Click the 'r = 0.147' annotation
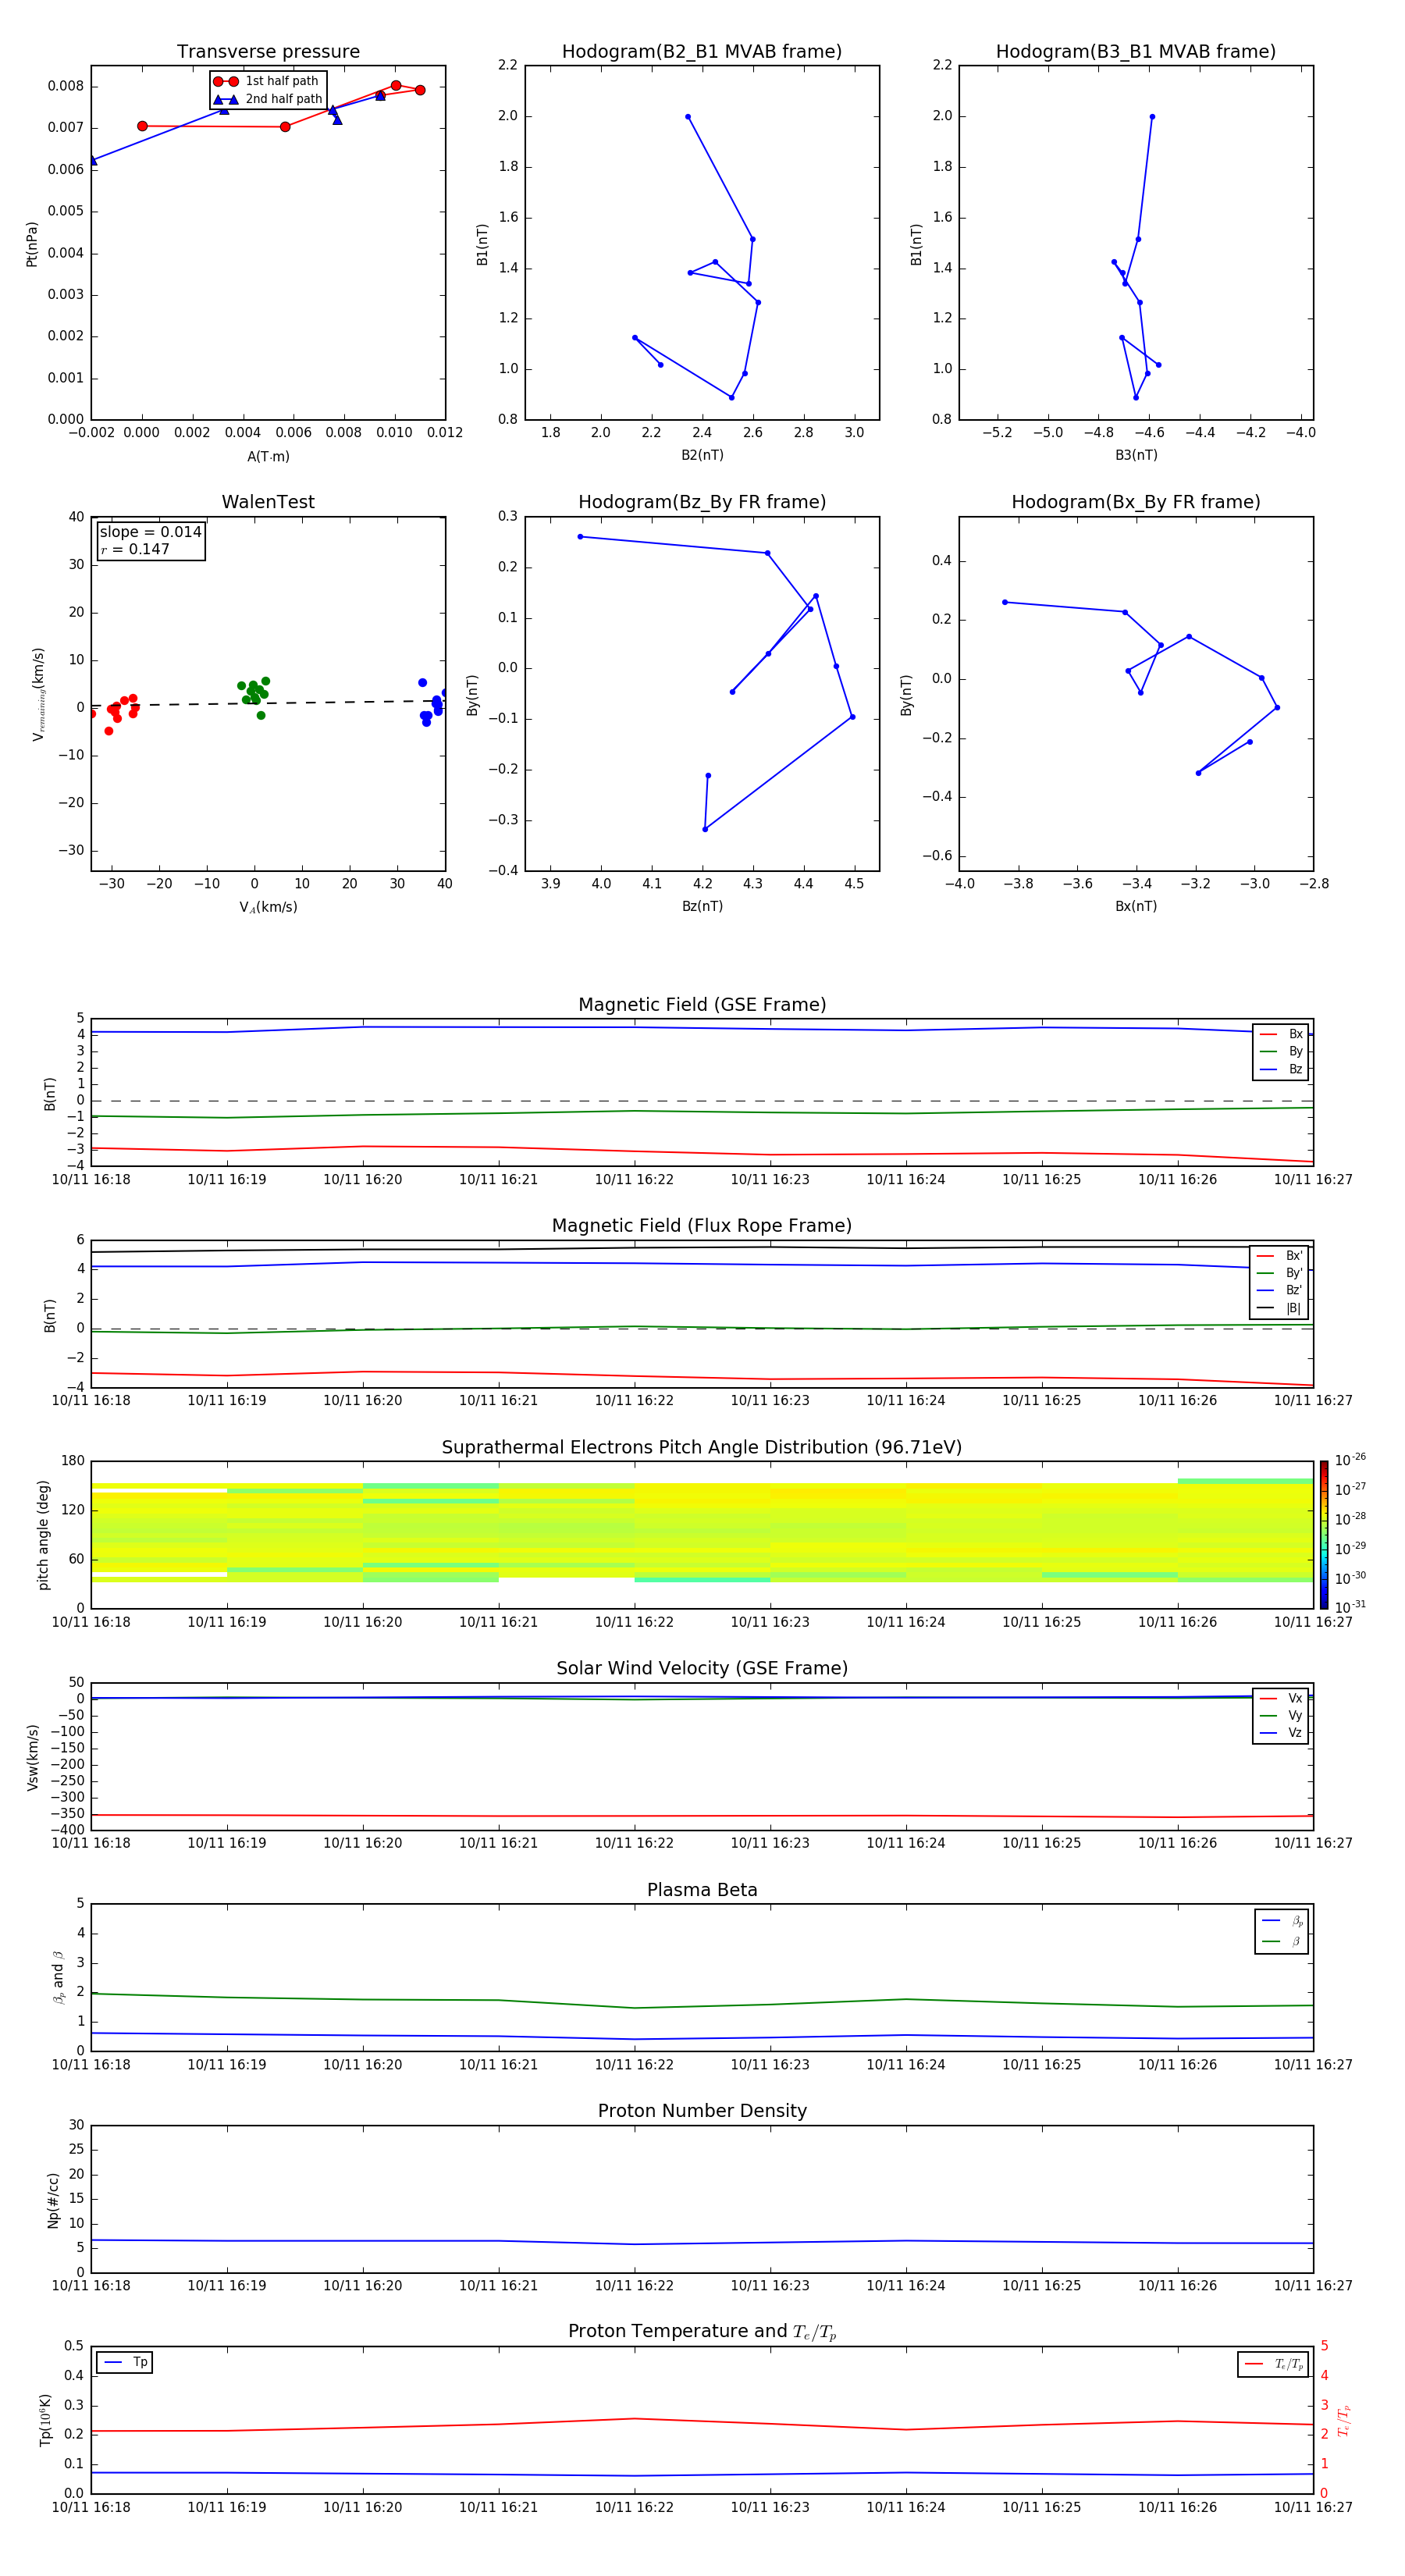 pyautogui.click(x=134, y=549)
